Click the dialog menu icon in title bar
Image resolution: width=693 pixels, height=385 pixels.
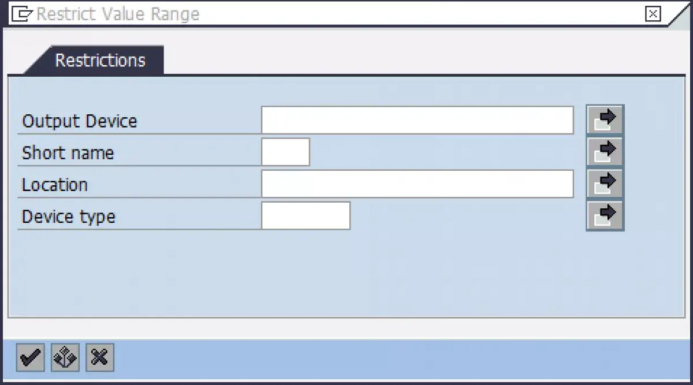(x=22, y=14)
